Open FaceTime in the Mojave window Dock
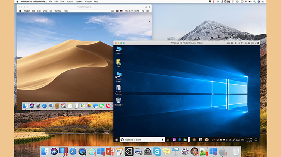 [102, 106]
